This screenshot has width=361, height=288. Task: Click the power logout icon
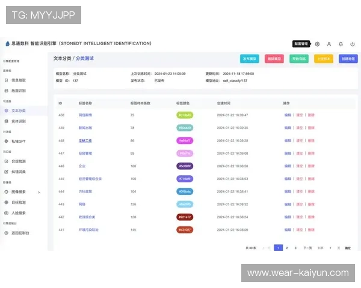click(x=352, y=44)
